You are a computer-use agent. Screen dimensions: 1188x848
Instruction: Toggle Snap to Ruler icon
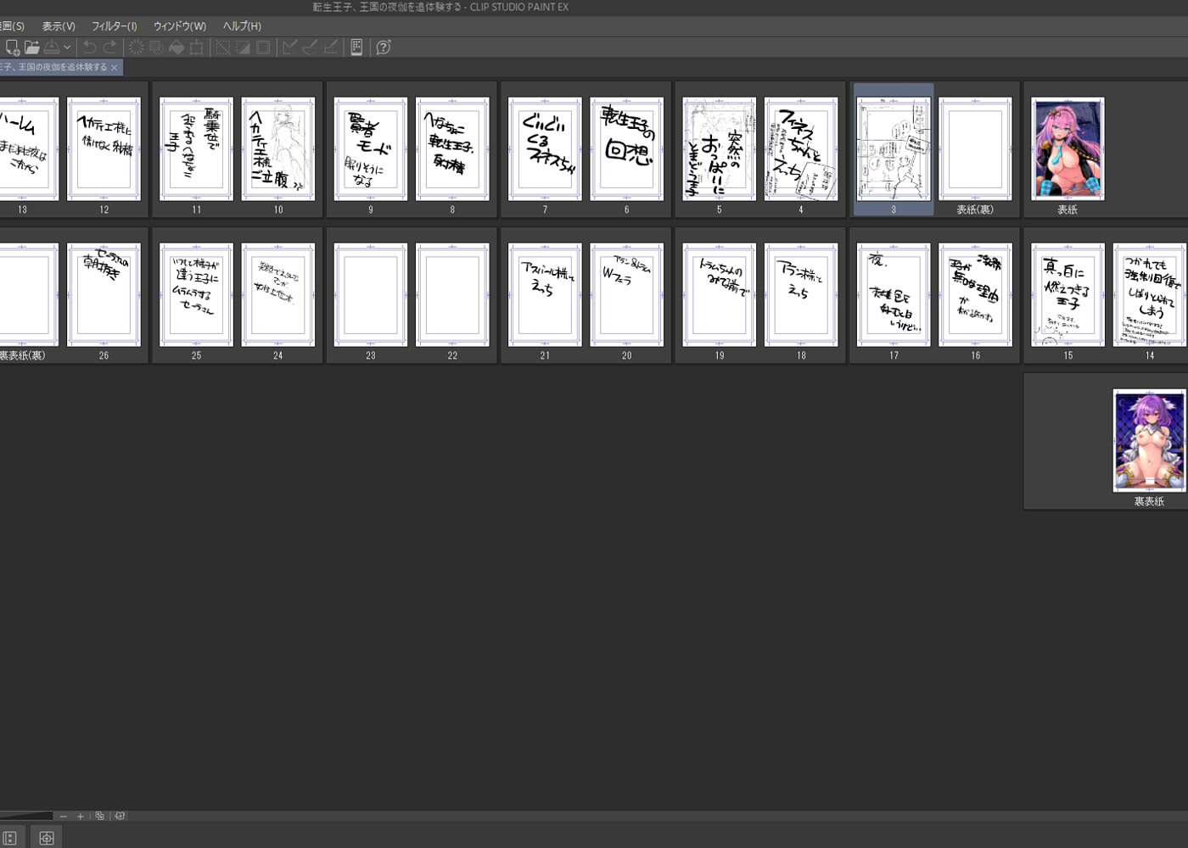tap(290, 47)
